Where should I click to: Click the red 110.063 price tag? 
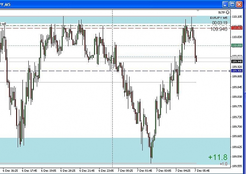point(237,28)
